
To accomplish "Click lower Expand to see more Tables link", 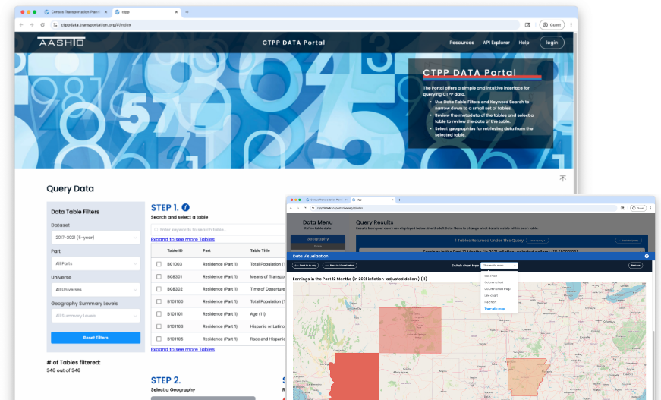I will pyautogui.click(x=183, y=349).
